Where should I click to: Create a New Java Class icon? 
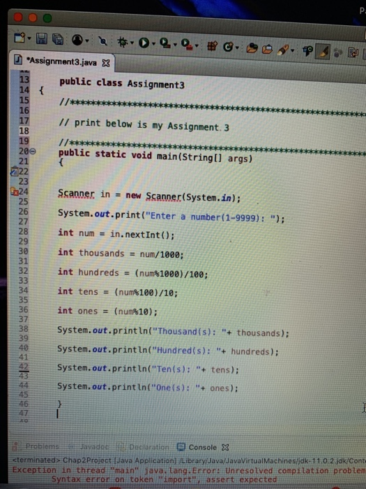(228, 47)
